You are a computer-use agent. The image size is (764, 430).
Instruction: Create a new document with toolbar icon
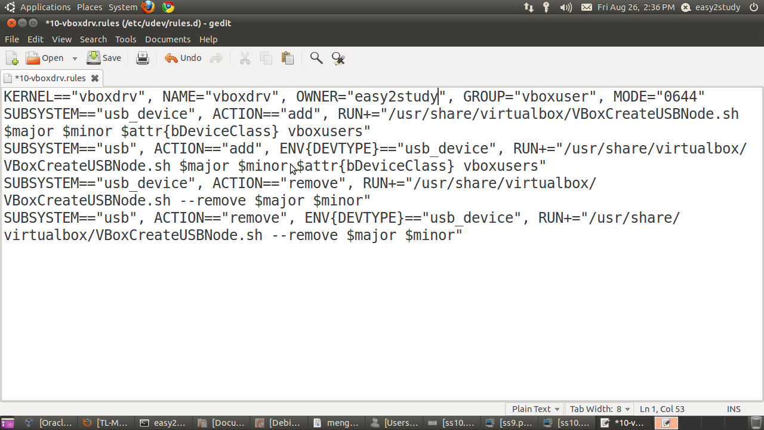12,58
